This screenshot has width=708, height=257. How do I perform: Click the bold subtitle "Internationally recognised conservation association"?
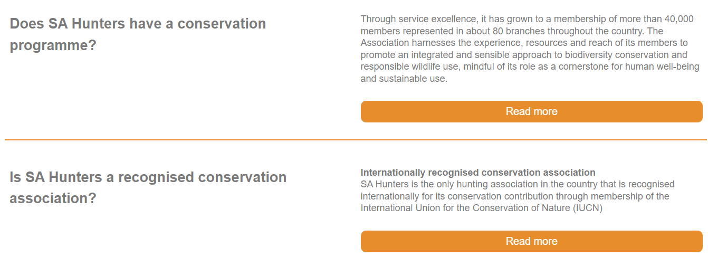pyautogui.click(x=478, y=173)
